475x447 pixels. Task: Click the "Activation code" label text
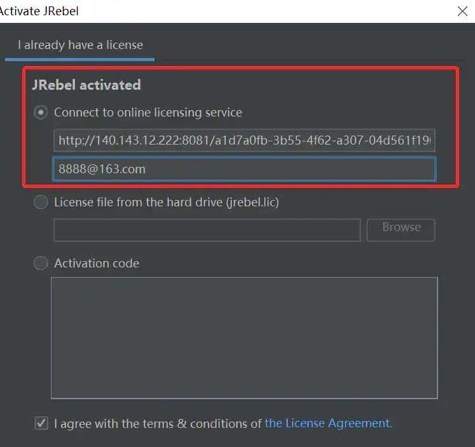tap(97, 263)
